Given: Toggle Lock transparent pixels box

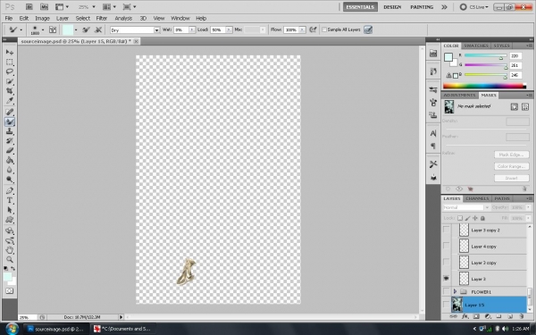Looking at the screenshot, I should tap(460, 218).
